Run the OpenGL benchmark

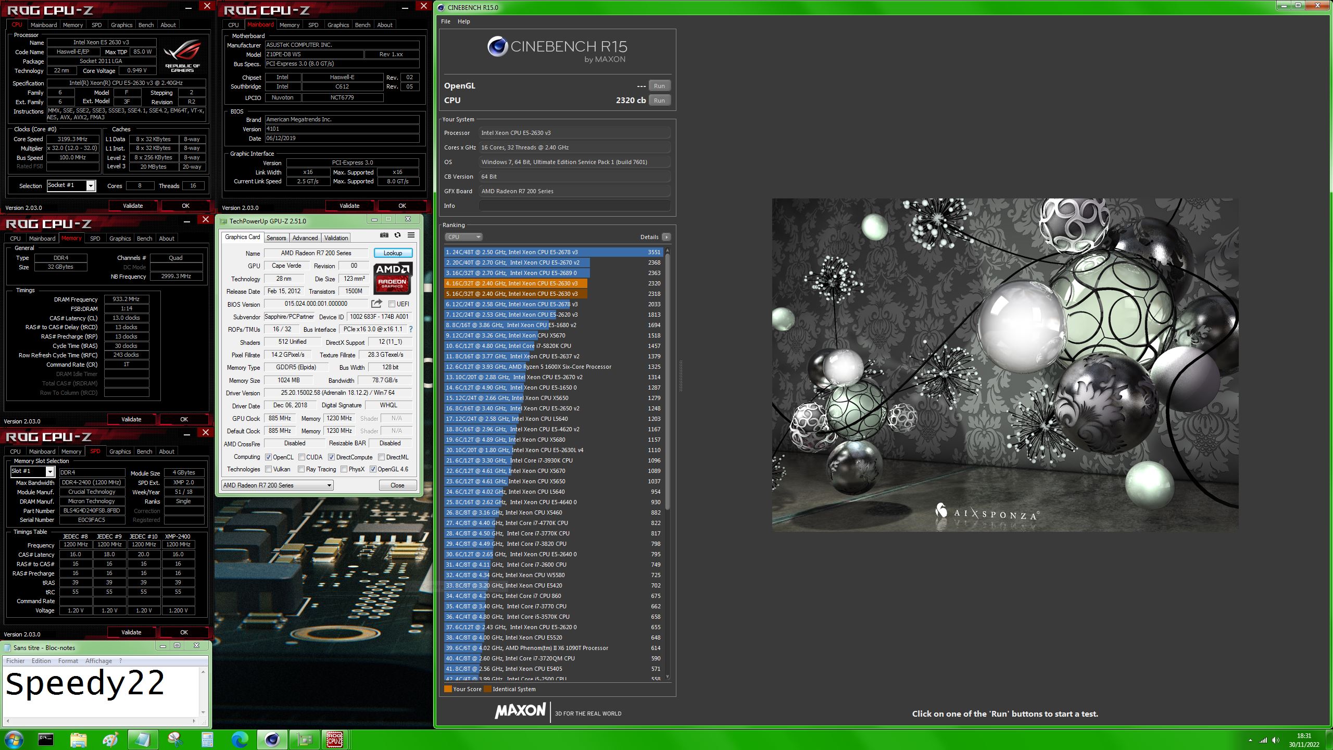[x=659, y=86]
